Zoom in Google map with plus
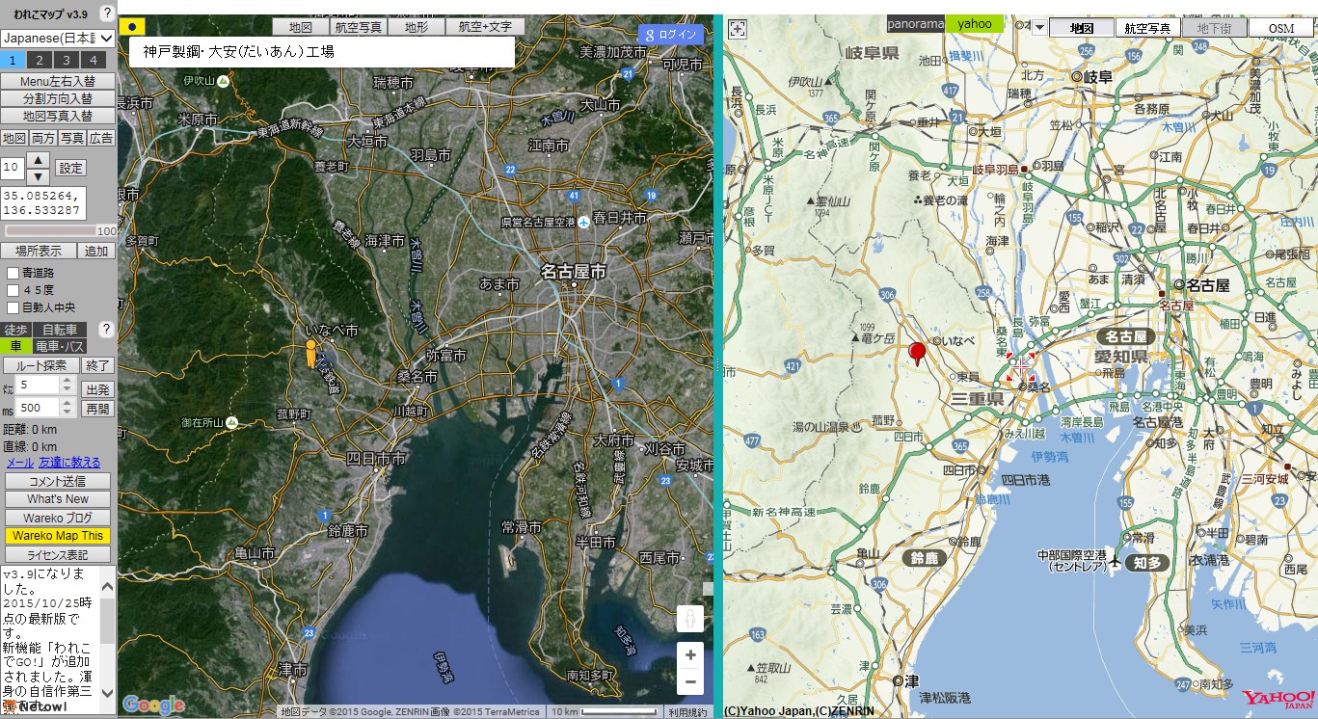 click(x=689, y=655)
